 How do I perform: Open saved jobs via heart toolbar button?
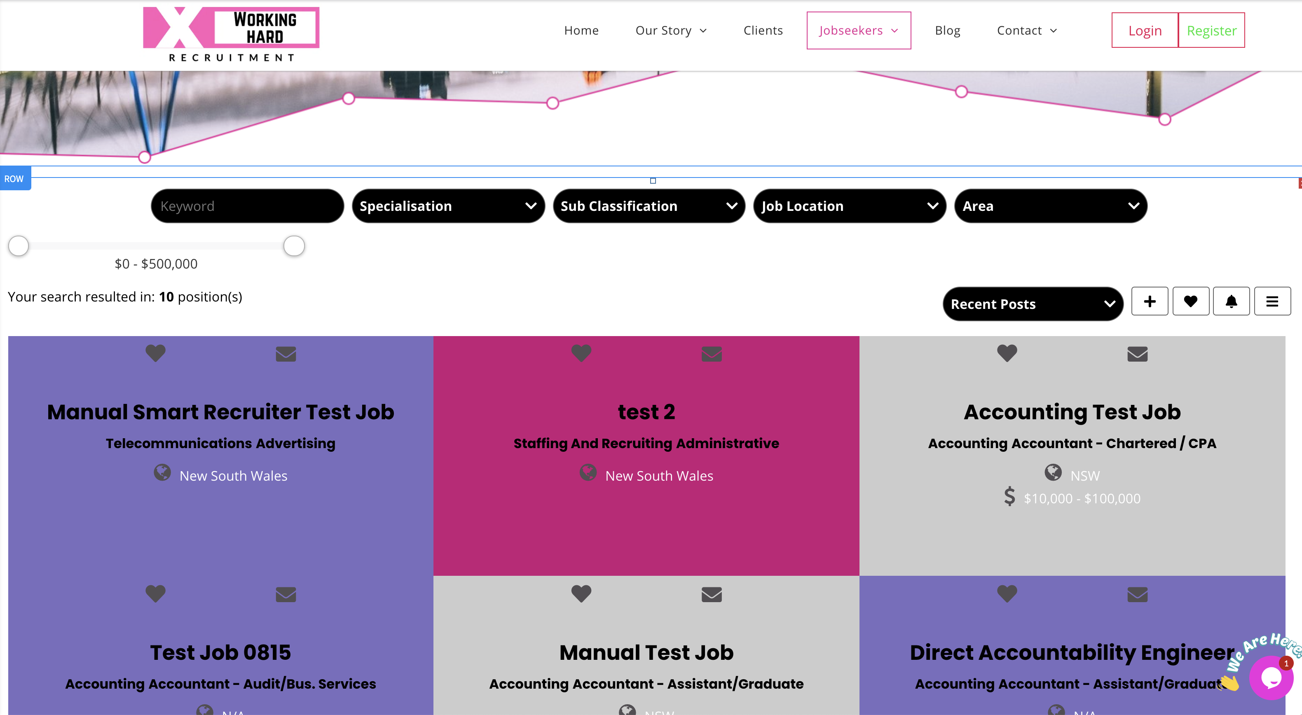tap(1190, 301)
